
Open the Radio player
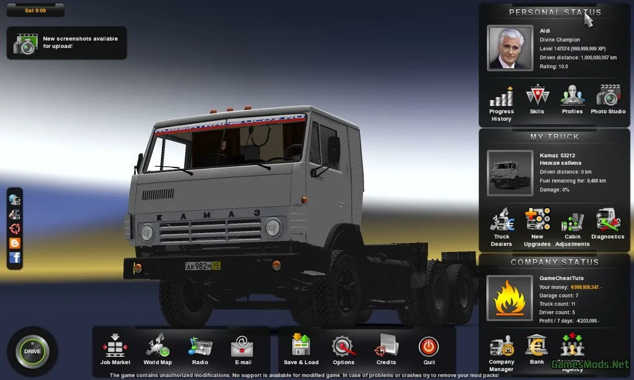200,349
